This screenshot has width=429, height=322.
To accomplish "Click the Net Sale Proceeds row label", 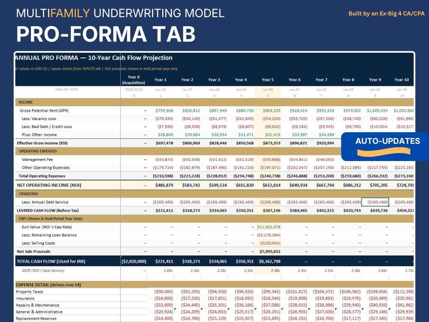I will tap(33, 251).
